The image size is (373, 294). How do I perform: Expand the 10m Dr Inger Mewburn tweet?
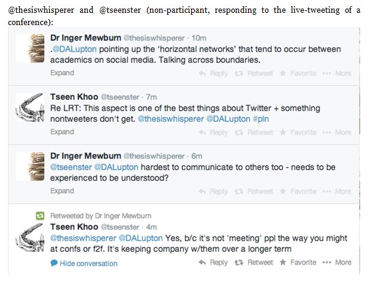click(62, 73)
